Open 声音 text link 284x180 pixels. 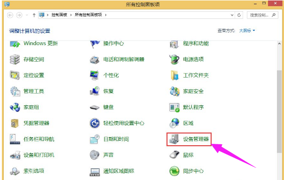pos(108,155)
